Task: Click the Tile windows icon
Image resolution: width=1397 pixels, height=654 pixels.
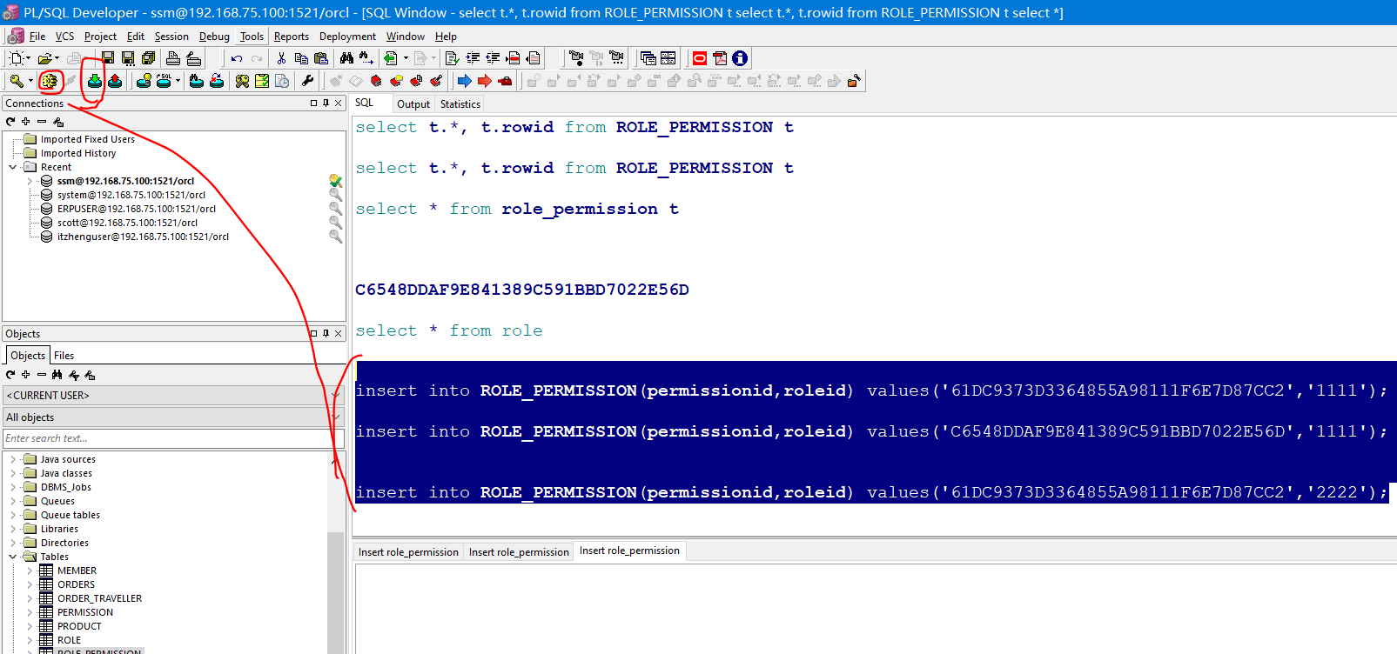Action: 668,58
